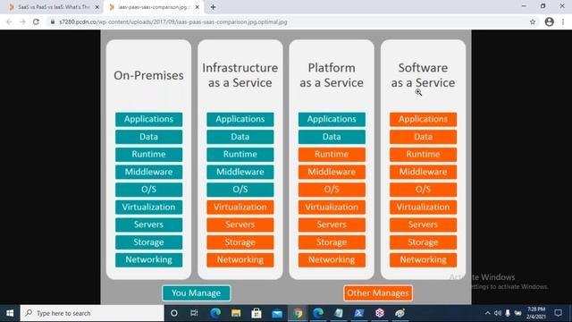Close the SaaS vs PaaS vs IaaS tab
The width and height of the screenshot is (572, 322).
click(x=97, y=7)
